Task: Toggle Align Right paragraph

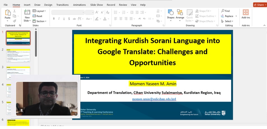Action: 126,19
